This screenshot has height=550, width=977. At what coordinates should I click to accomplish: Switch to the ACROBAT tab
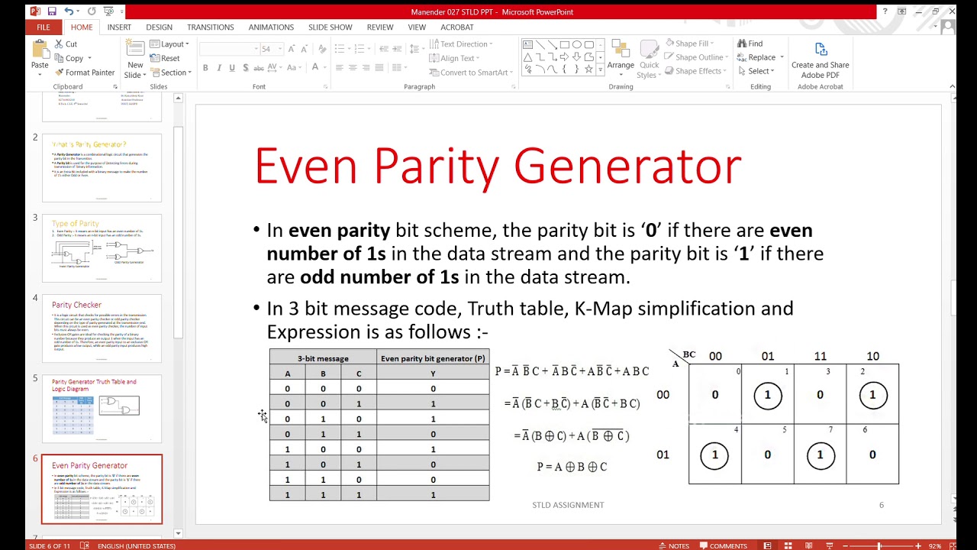tap(457, 27)
